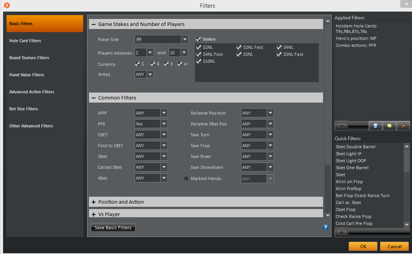This screenshot has height=254, width=412.
Task: Switch to Advanced Action Filters tab
Action: 45,92
